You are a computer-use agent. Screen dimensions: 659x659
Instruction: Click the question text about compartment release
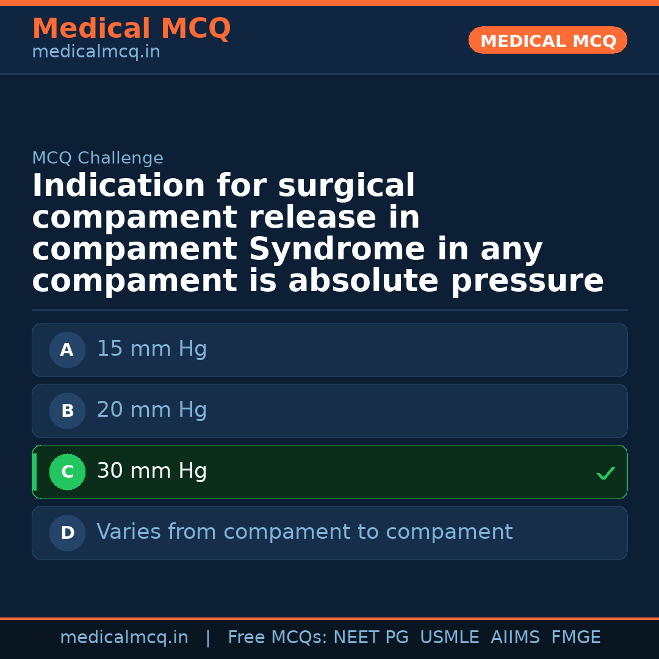point(317,234)
